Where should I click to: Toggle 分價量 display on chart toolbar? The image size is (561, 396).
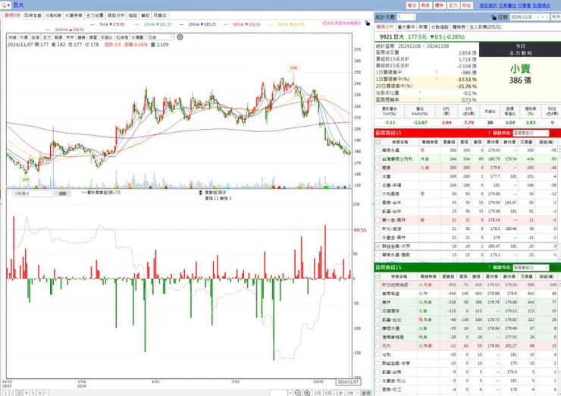click(x=137, y=37)
